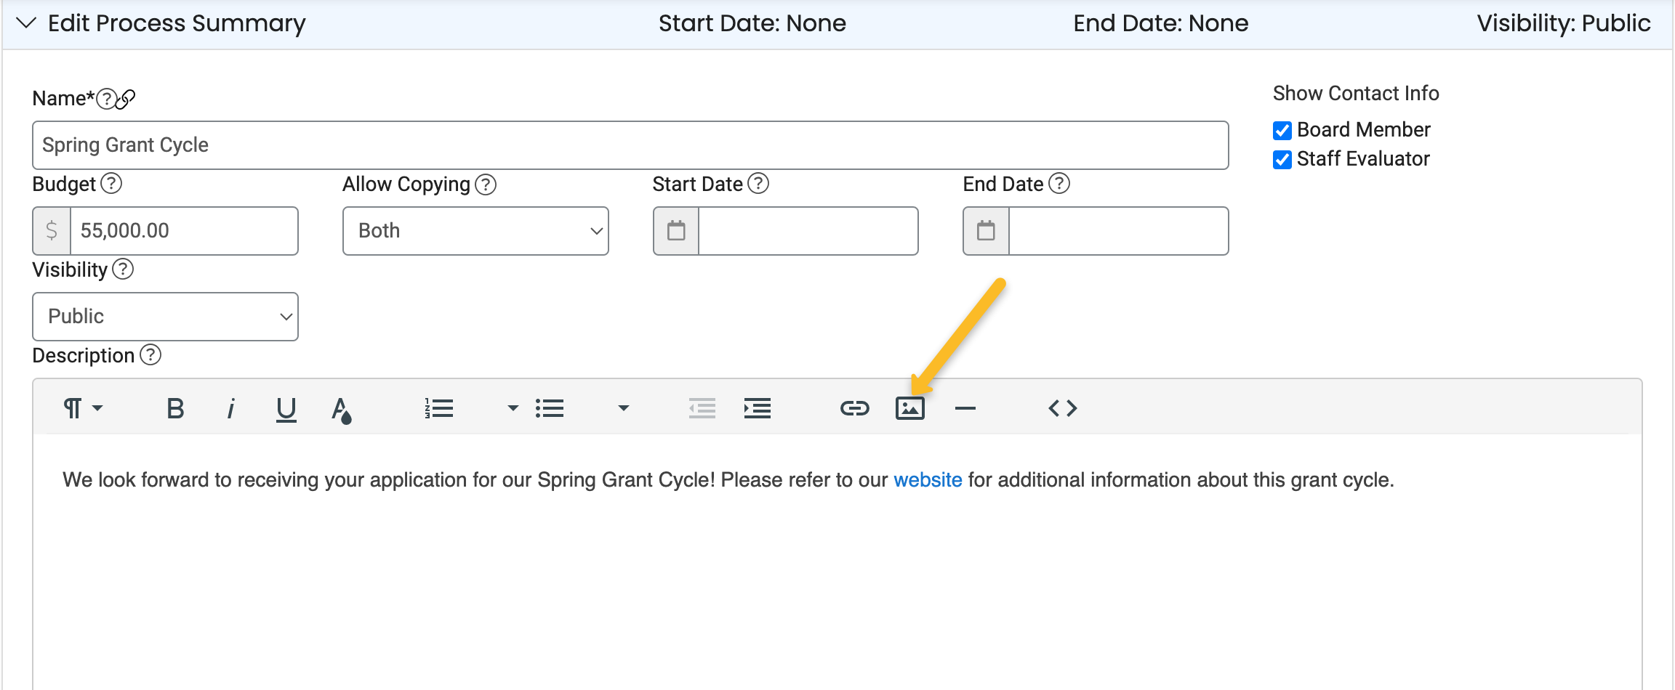Insert a hyperlink via toolbar

click(x=855, y=408)
